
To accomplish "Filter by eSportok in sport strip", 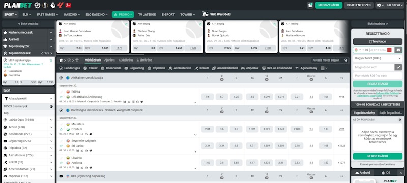I will (x=250, y=68).
